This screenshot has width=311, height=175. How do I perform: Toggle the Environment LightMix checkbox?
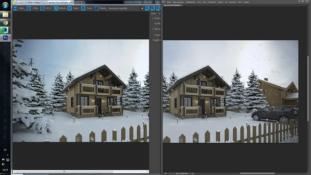coord(153,18)
